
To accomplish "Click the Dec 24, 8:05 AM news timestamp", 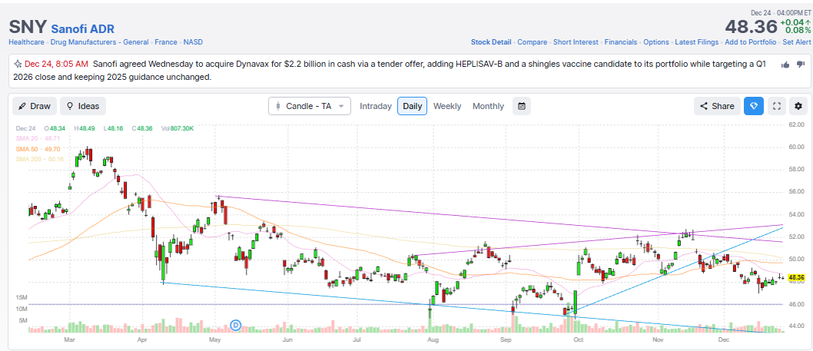I will (x=56, y=65).
